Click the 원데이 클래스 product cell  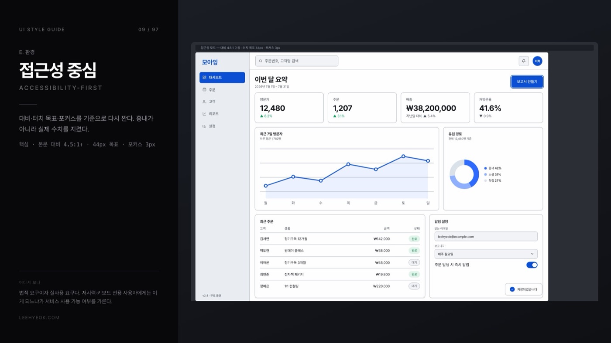(x=294, y=251)
